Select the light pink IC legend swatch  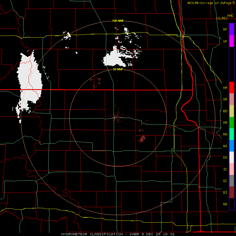point(232,169)
